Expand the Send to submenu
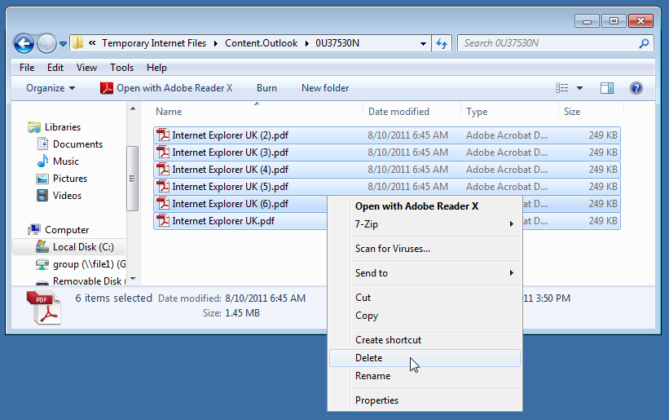Viewport: 669px width, 420px height. tap(425, 273)
